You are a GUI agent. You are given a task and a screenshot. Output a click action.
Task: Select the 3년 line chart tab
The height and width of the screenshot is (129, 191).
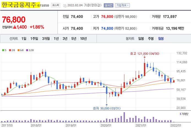click(x=65, y=39)
